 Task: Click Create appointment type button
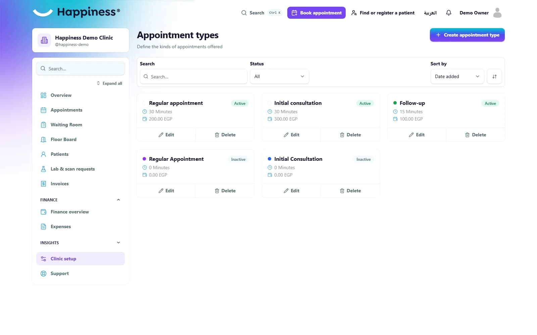point(467,35)
